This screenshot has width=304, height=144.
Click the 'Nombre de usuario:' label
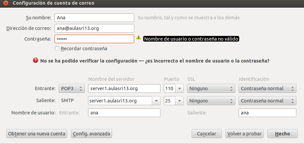click(33, 112)
